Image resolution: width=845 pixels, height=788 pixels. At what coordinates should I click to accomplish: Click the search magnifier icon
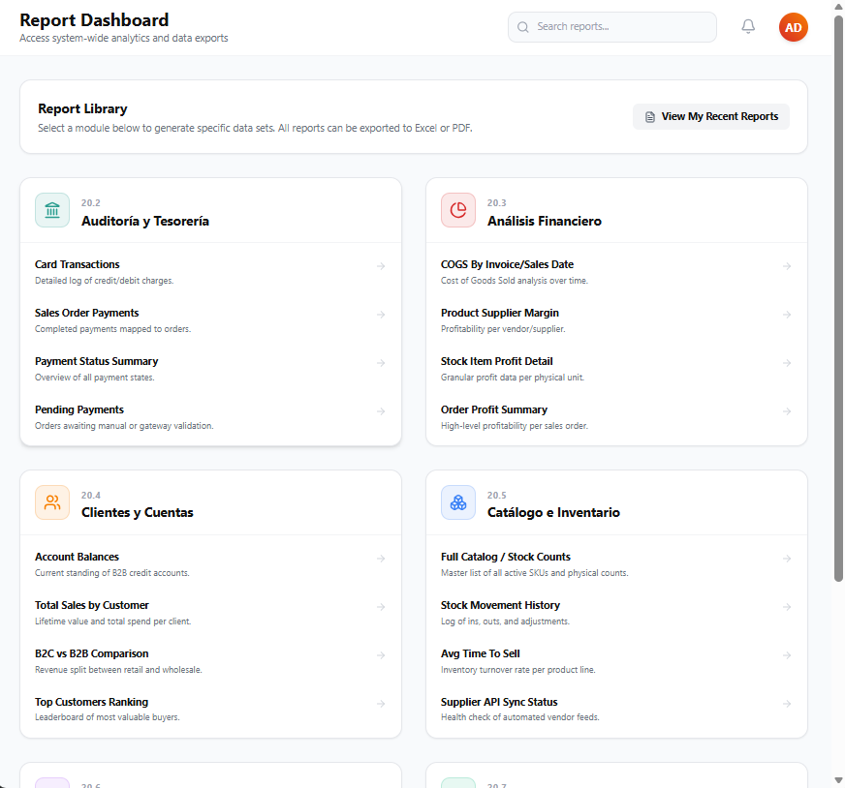coord(522,27)
